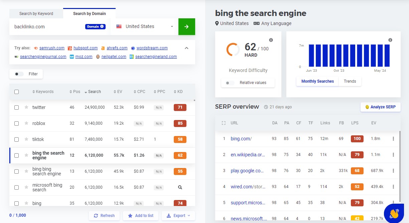Switch to the Trends tab
This screenshot has height=223, width=409.
[x=350, y=81]
